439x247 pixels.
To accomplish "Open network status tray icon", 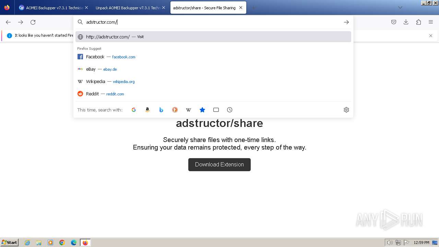I will [398, 243].
